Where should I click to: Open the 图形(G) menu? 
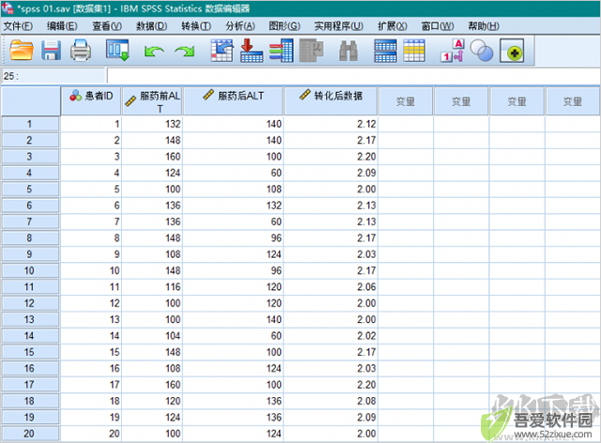(285, 26)
